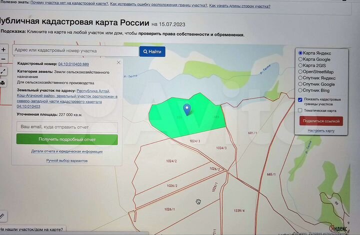
Task: Open link Почему участка нет на кадастровой карте
Action: (x=69, y=3)
